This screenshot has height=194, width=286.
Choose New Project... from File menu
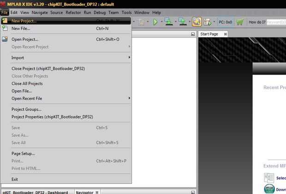pyautogui.click(x=66, y=21)
